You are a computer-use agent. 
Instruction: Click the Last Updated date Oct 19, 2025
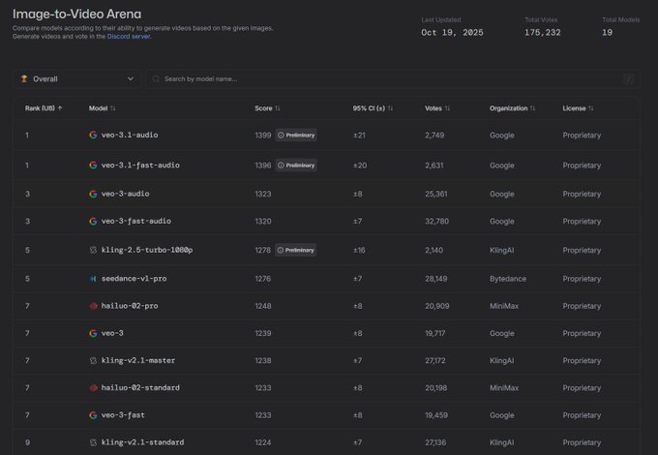coord(453,32)
